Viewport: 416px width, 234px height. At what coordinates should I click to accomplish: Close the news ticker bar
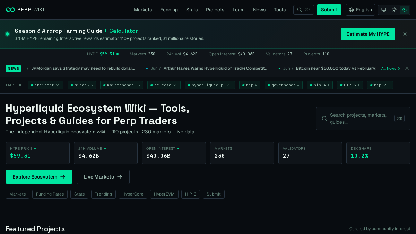click(x=407, y=68)
